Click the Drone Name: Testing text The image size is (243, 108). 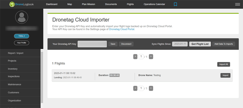pos(150,75)
